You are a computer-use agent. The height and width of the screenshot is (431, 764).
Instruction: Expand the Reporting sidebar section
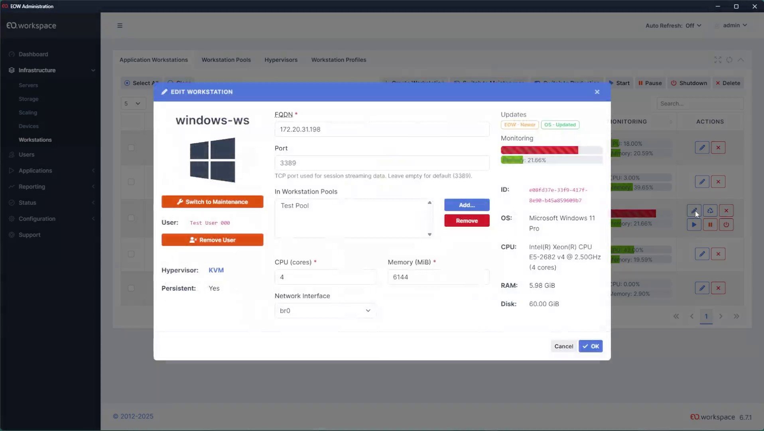pos(93,186)
